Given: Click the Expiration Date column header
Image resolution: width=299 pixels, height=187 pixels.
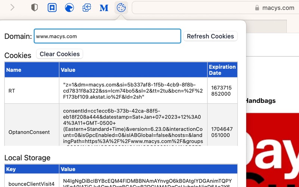Looking at the screenshot, I should coord(222,70).
